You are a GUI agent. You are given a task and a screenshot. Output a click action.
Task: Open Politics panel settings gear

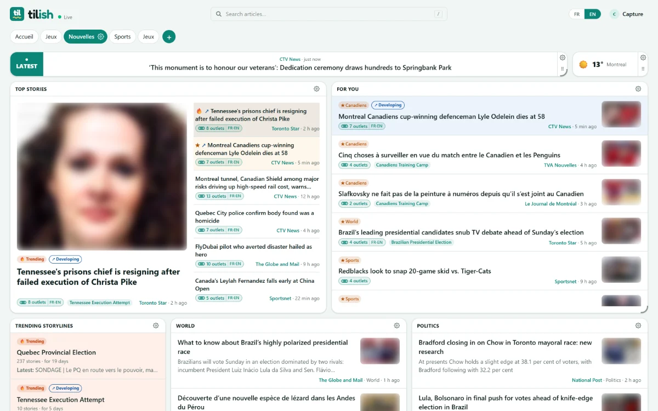point(638,326)
